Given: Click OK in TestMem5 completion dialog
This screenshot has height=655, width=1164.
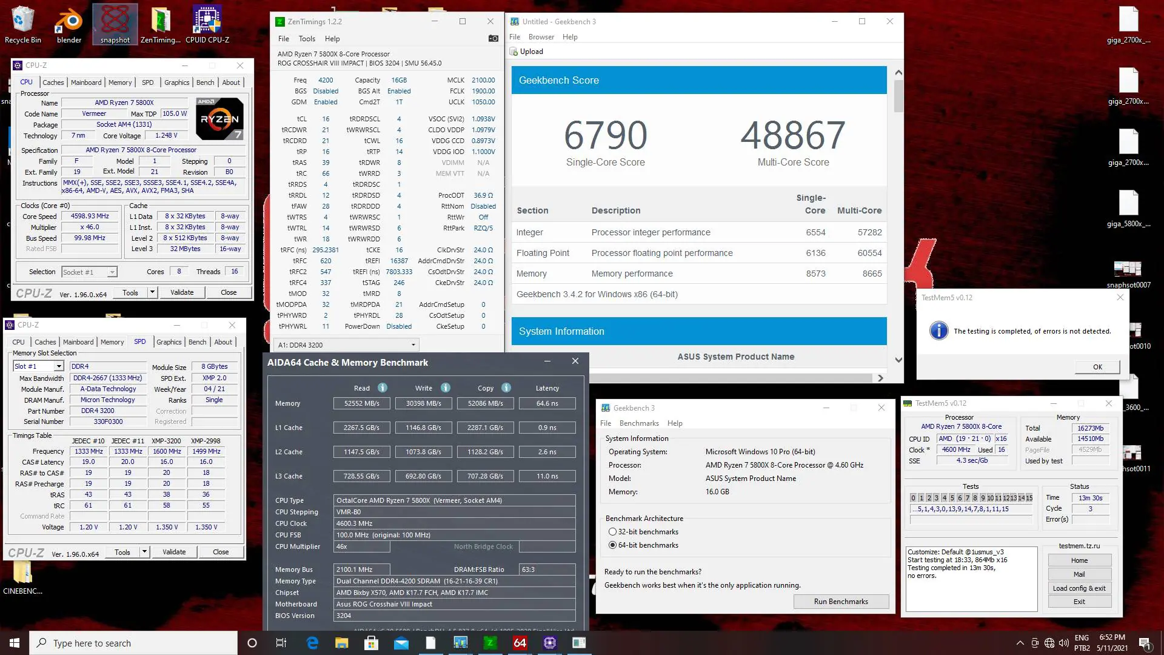Looking at the screenshot, I should (1097, 367).
